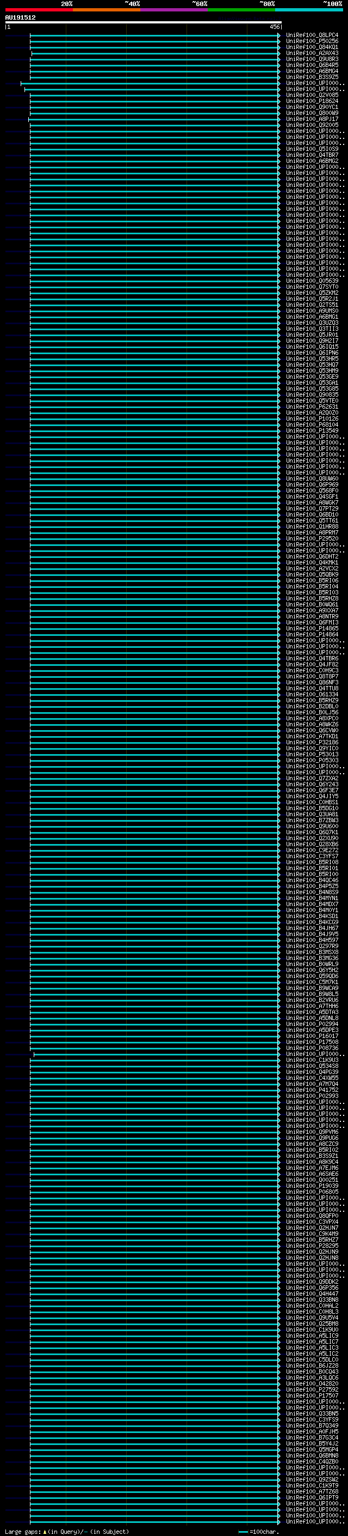Select the UniRef100_O61334 label
Viewport: 348px width, 1536px height.
click(x=312, y=695)
